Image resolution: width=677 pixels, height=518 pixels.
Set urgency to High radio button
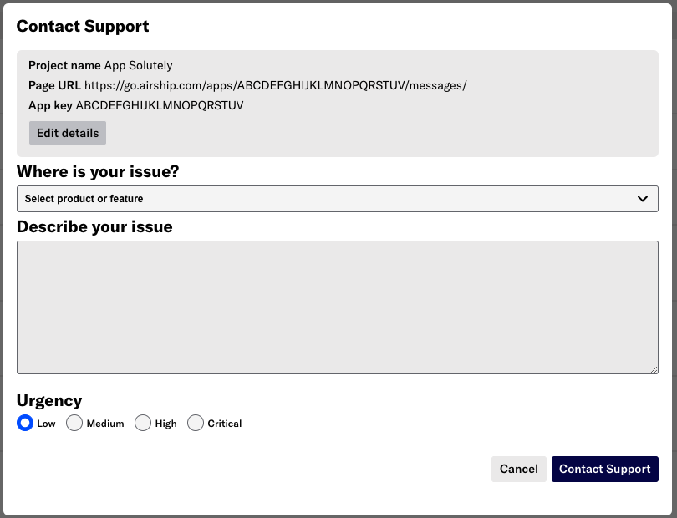pos(143,423)
